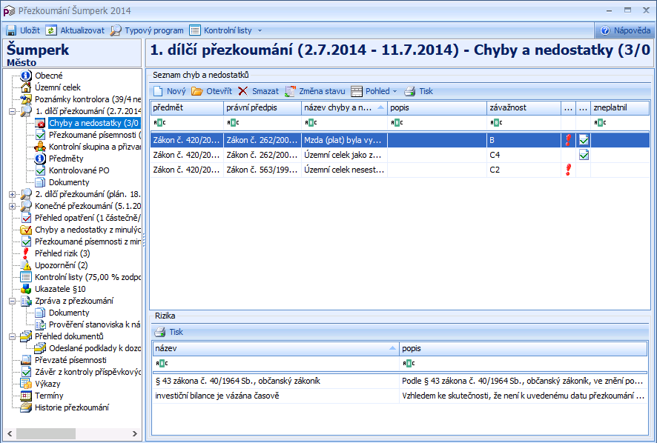The image size is (657, 443).
Task: Expand the Kontrolní listy dropdown arrow
Action: click(x=260, y=31)
